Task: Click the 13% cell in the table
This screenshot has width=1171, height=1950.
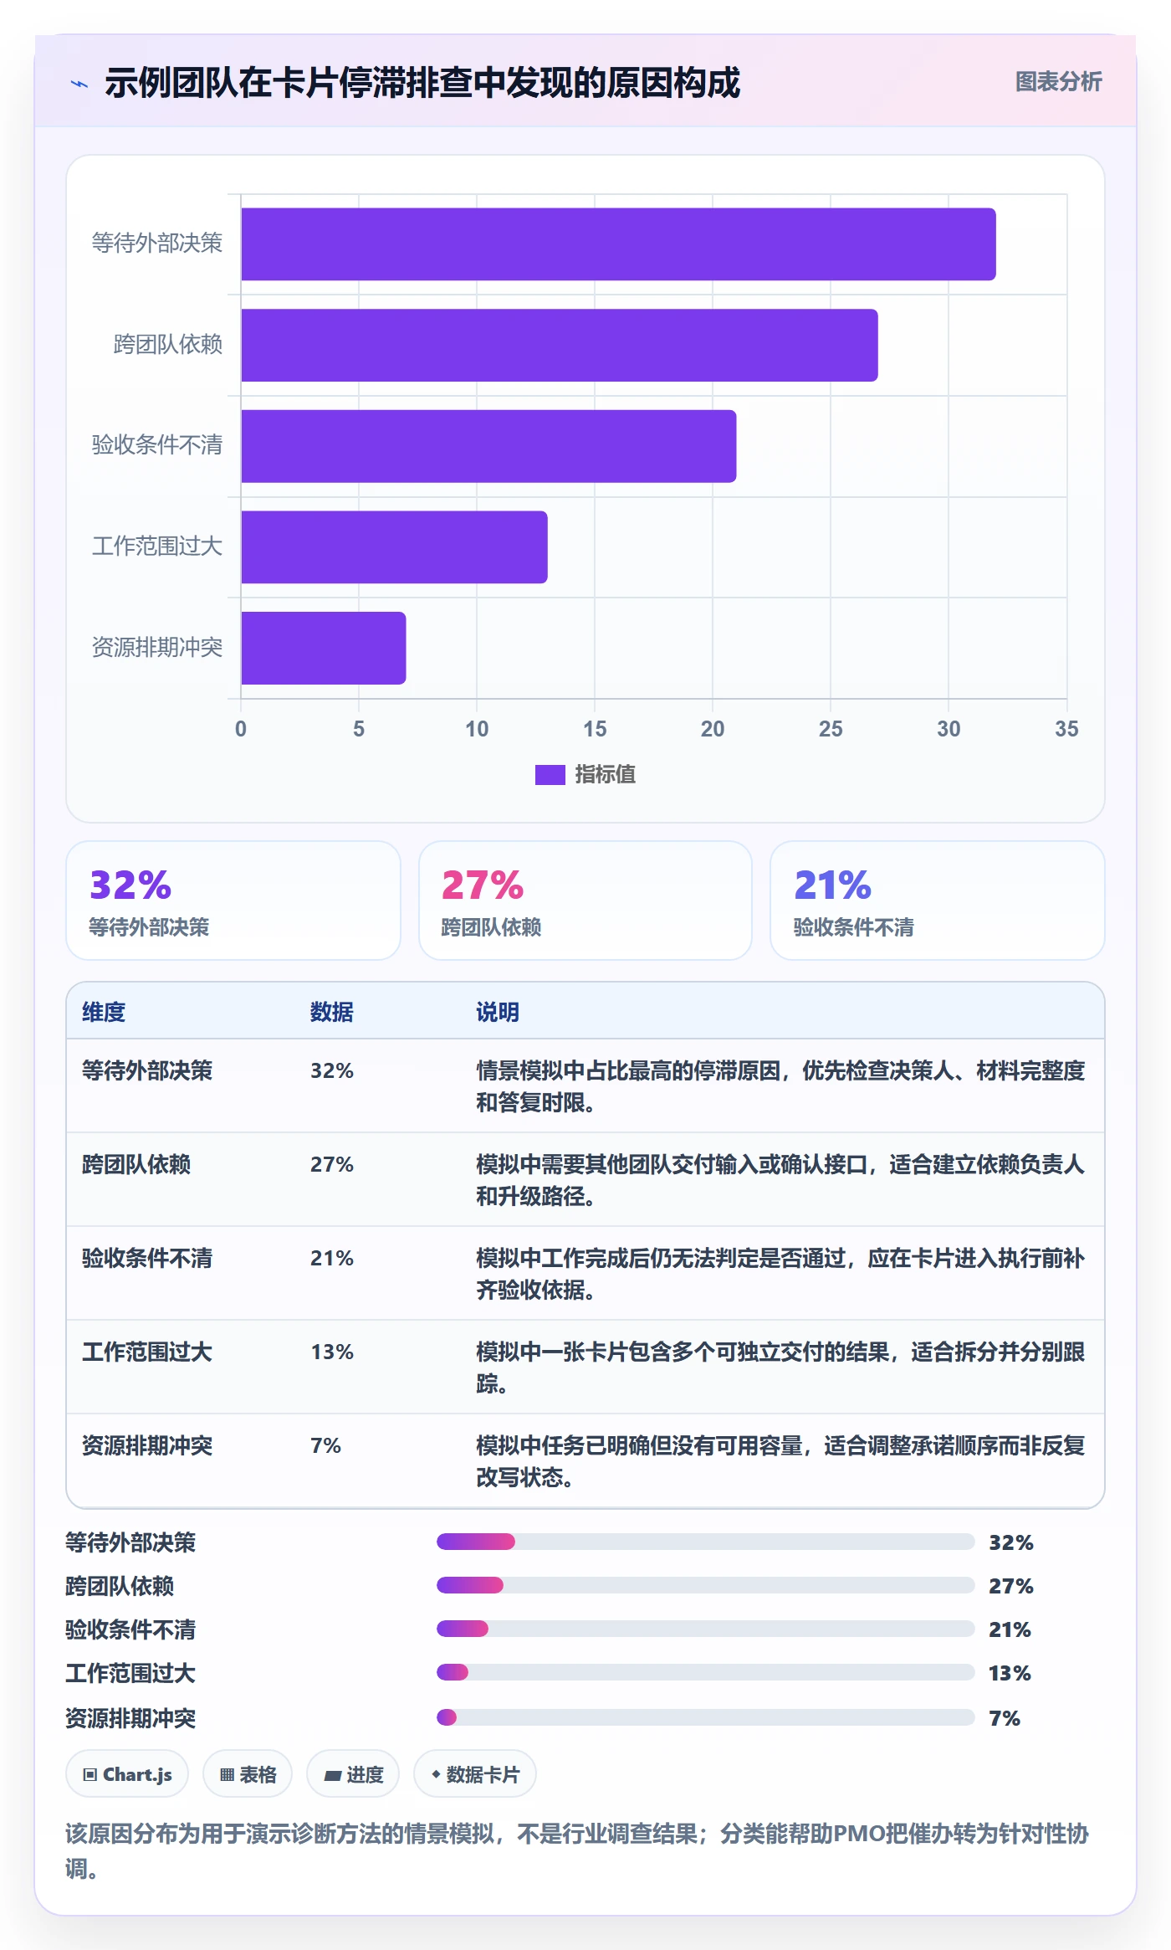Action: (x=332, y=1352)
